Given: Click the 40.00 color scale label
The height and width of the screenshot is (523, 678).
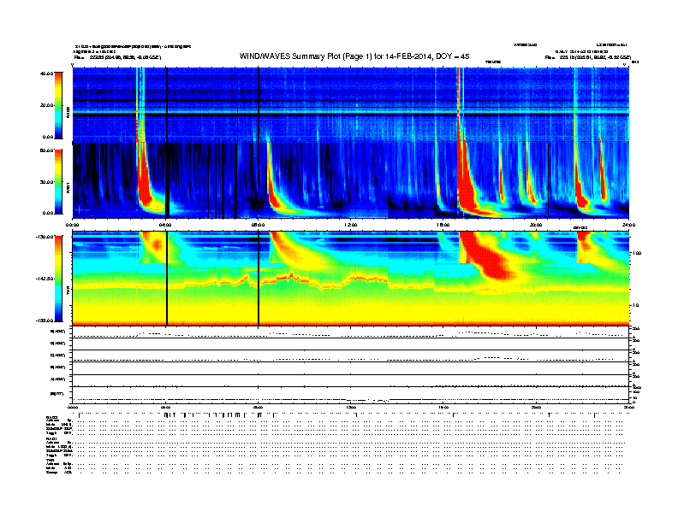Looking at the screenshot, I should coord(47,73).
